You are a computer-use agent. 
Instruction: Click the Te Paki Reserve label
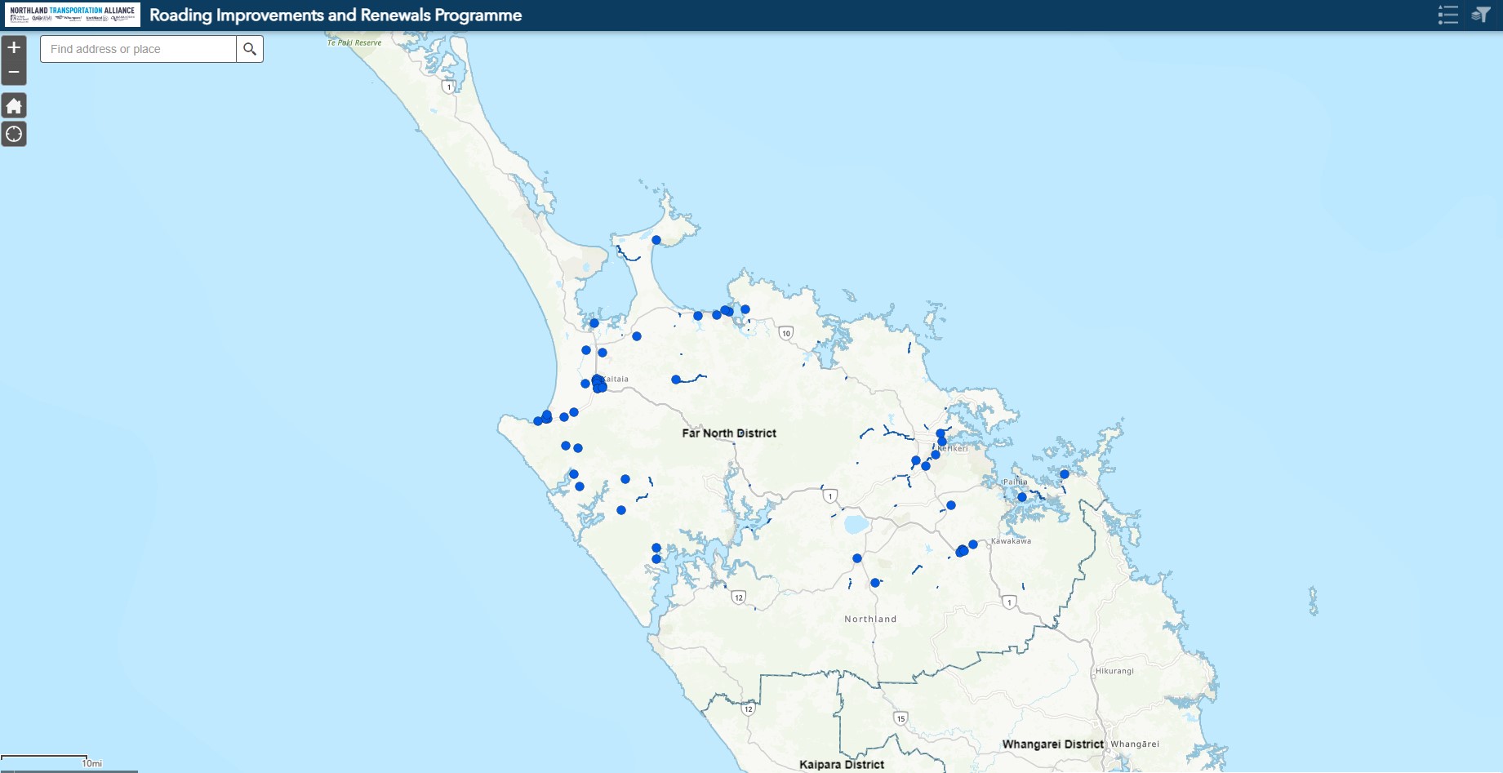click(354, 42)
